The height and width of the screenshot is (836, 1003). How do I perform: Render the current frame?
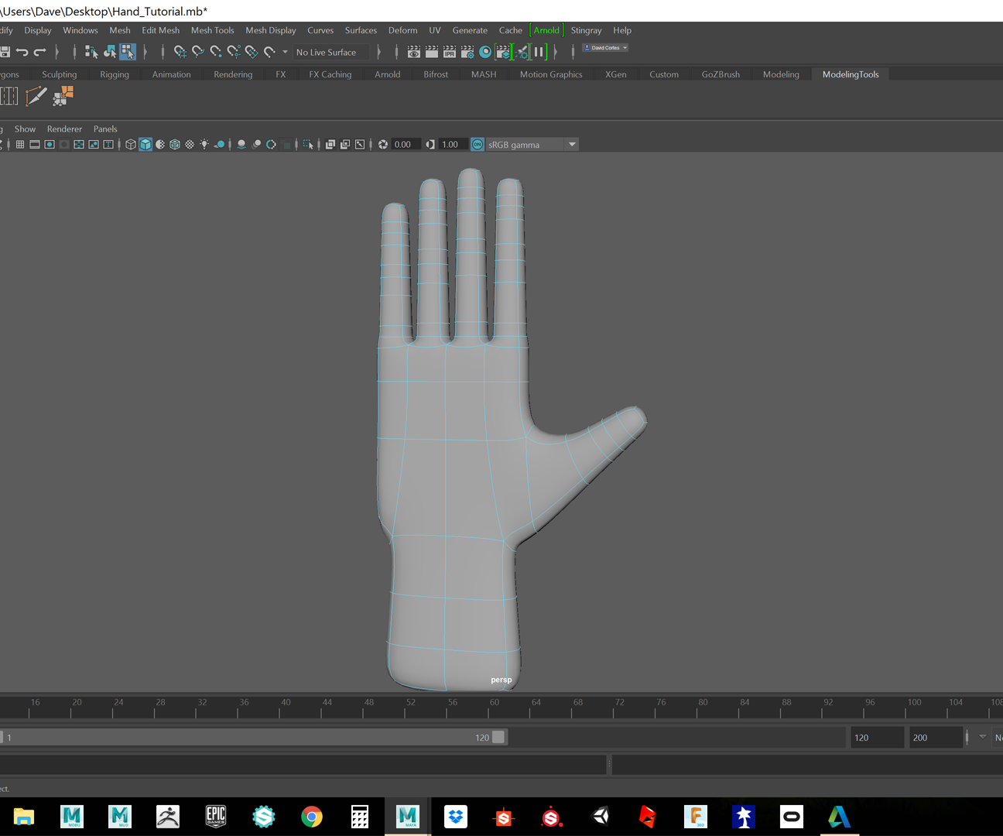430,52
